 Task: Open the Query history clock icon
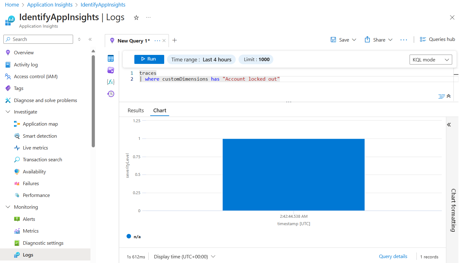click(x=111, y=94)
